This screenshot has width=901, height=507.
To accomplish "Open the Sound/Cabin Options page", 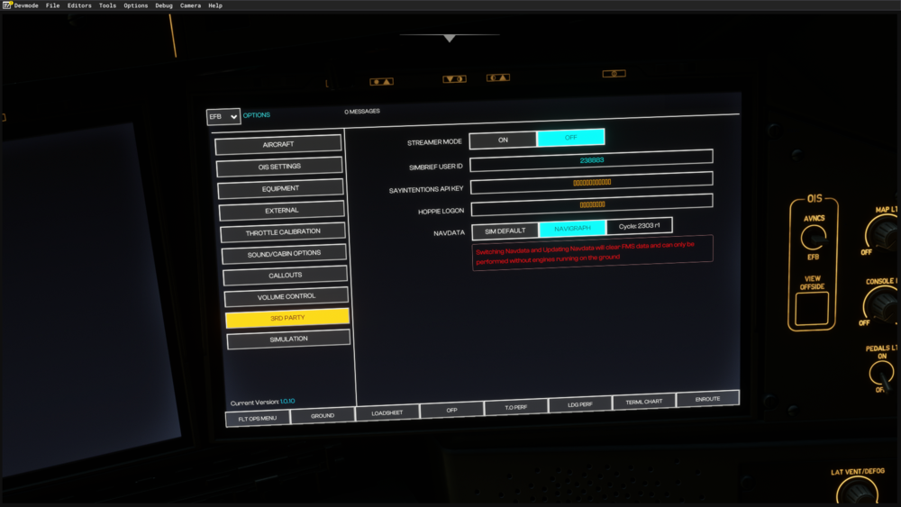I will point(283,253).
